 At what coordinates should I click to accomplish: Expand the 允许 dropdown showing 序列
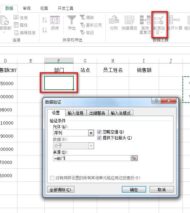91,133
